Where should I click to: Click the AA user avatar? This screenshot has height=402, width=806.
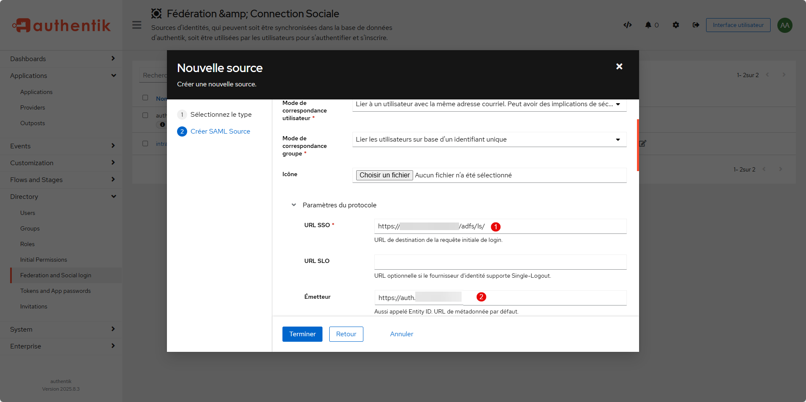click(785, 25)
